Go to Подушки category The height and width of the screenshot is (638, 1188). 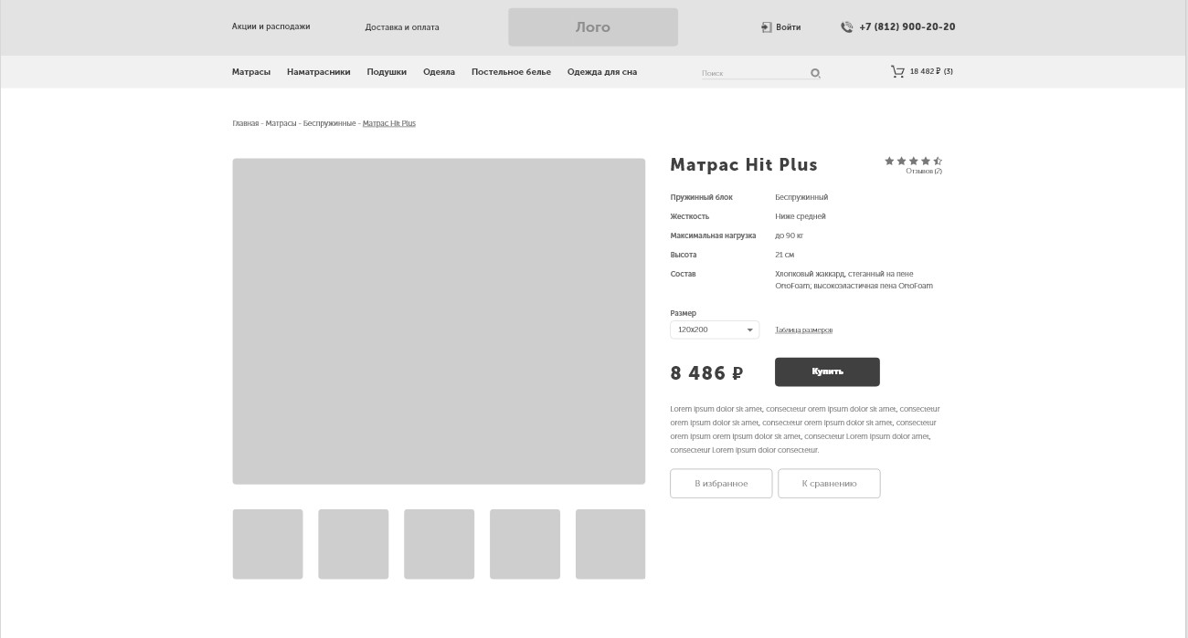[x=387, y=72]
